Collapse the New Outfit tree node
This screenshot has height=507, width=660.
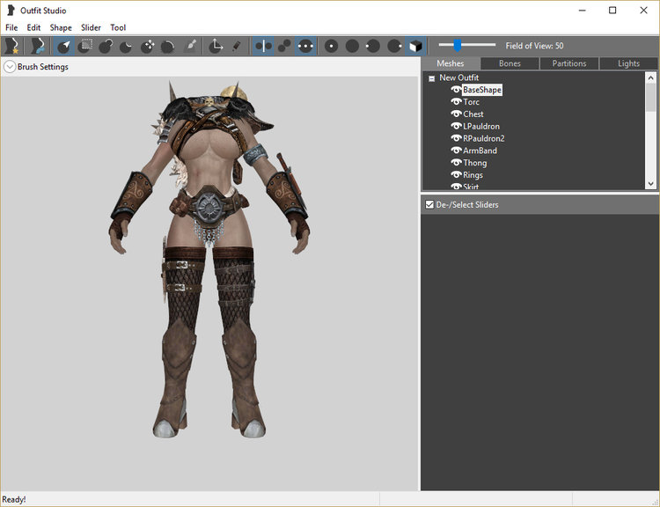[x=431, y=78]
